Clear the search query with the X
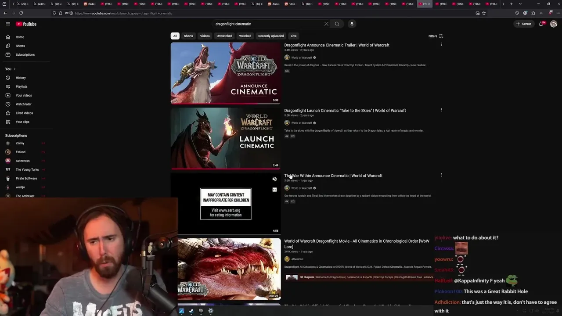The image size is (562, 316). tap(326, 24)
